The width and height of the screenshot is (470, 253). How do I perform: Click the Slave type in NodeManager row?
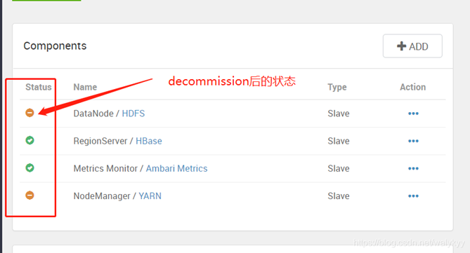point(339,196)
